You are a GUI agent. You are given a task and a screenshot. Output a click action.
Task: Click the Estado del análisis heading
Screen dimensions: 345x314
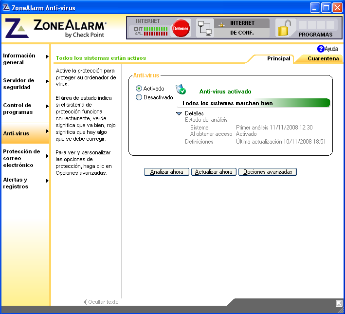pyautogui.click(x=207, y=120)
